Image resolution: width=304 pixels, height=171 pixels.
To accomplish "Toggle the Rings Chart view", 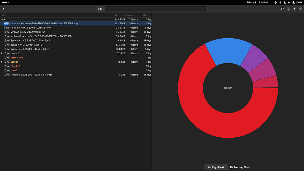I will coord(216,167).
